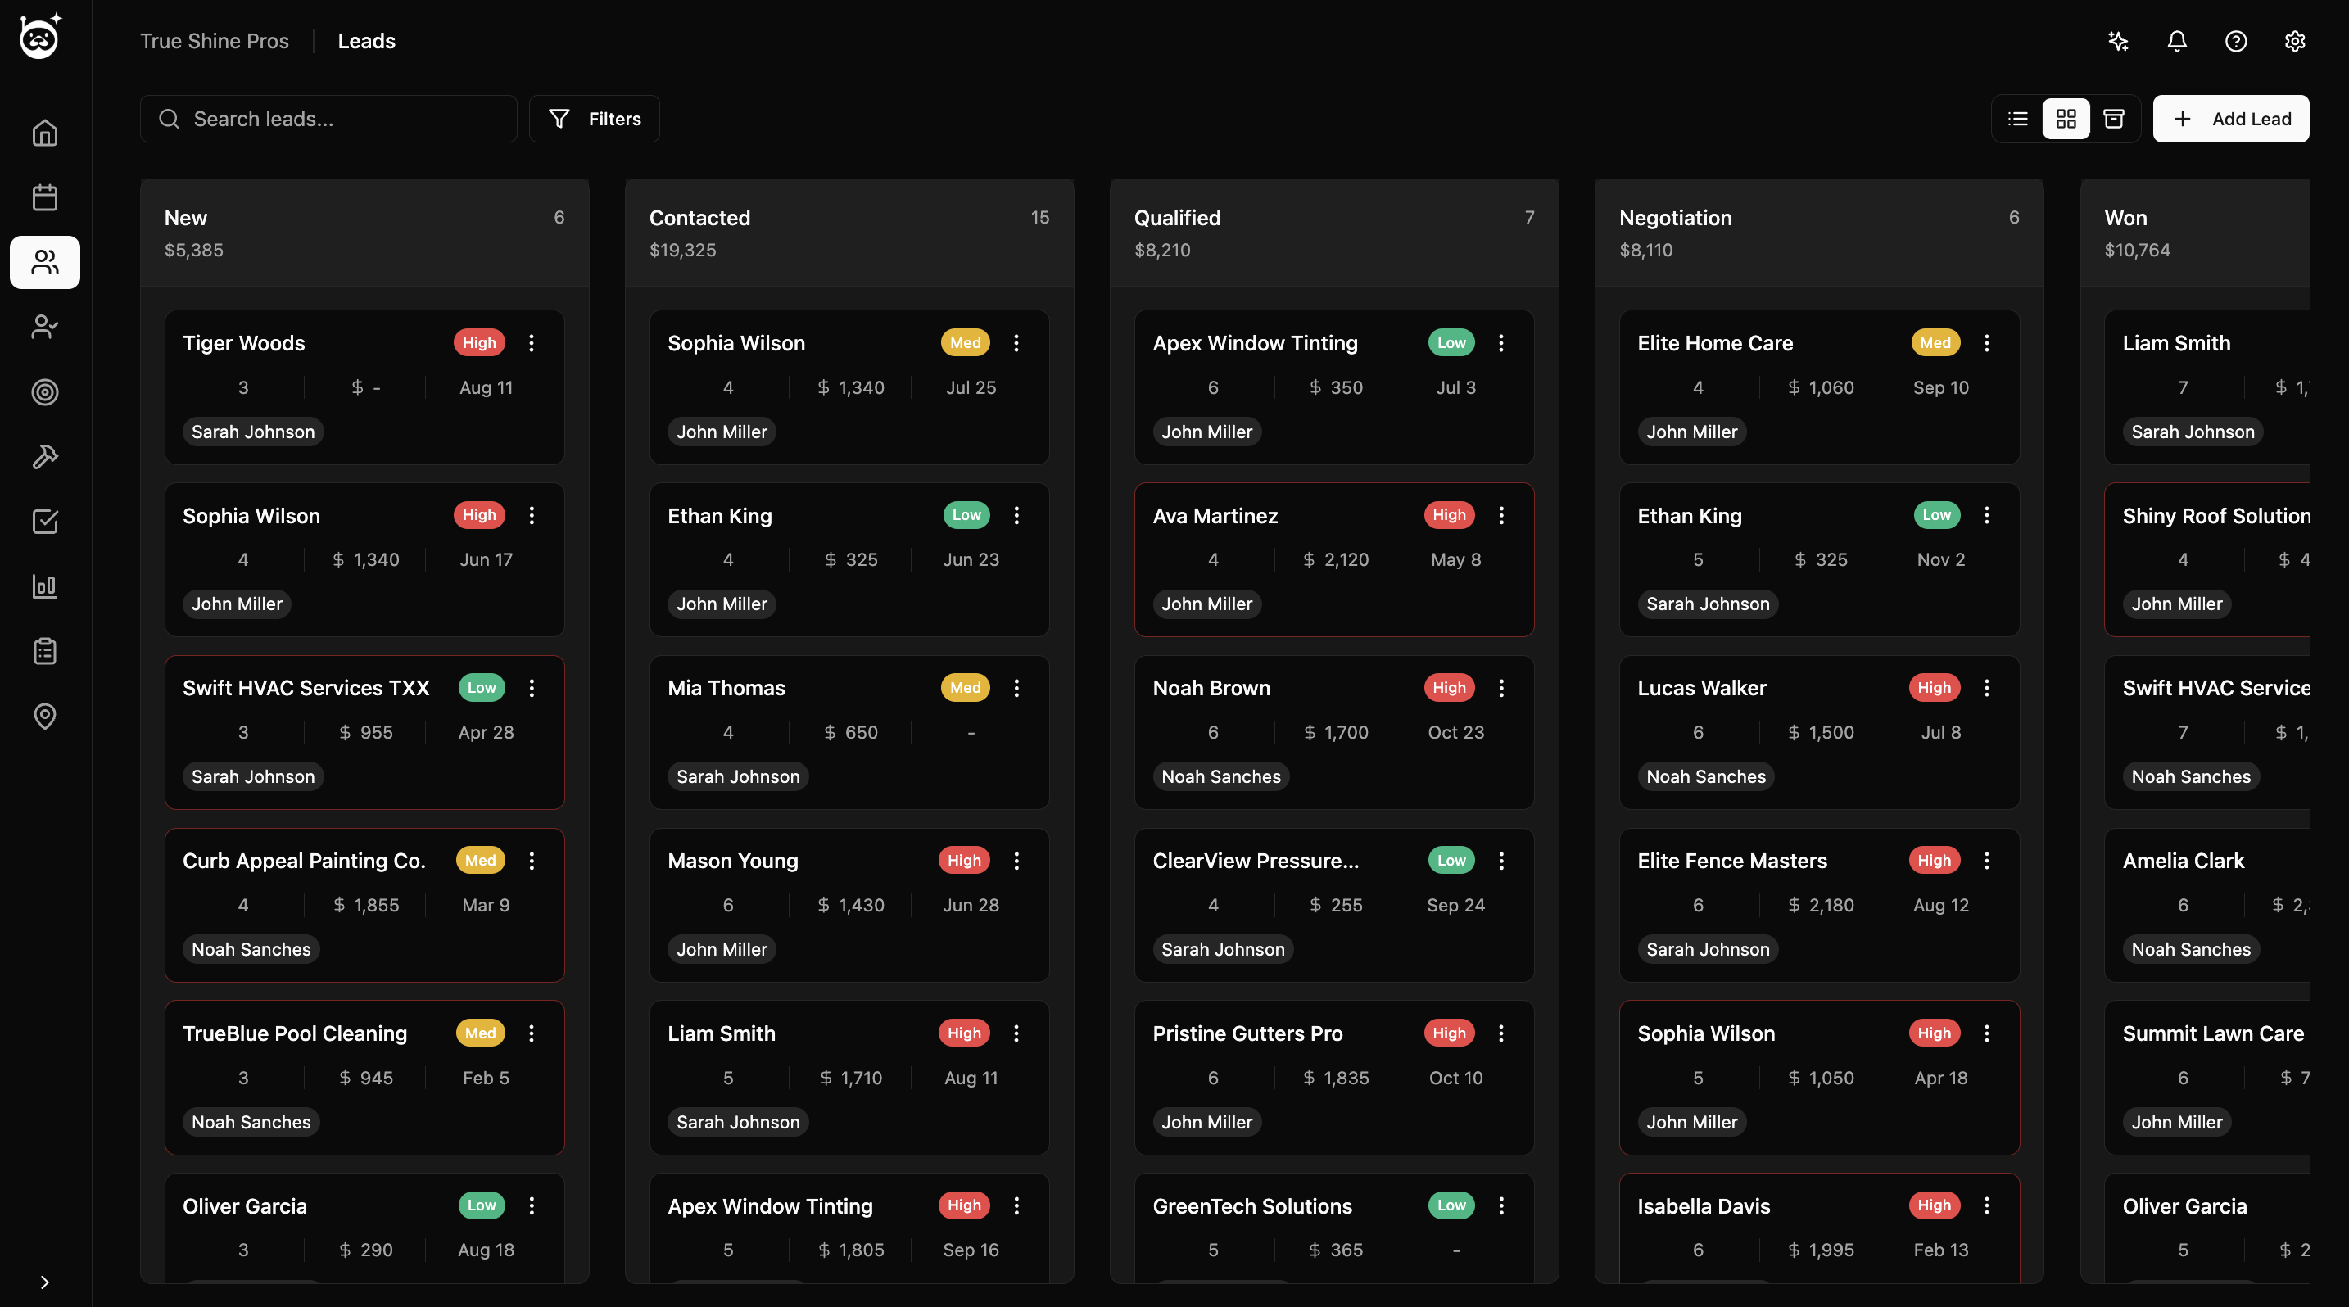Select the Negotiation column header

[1820, 233]
